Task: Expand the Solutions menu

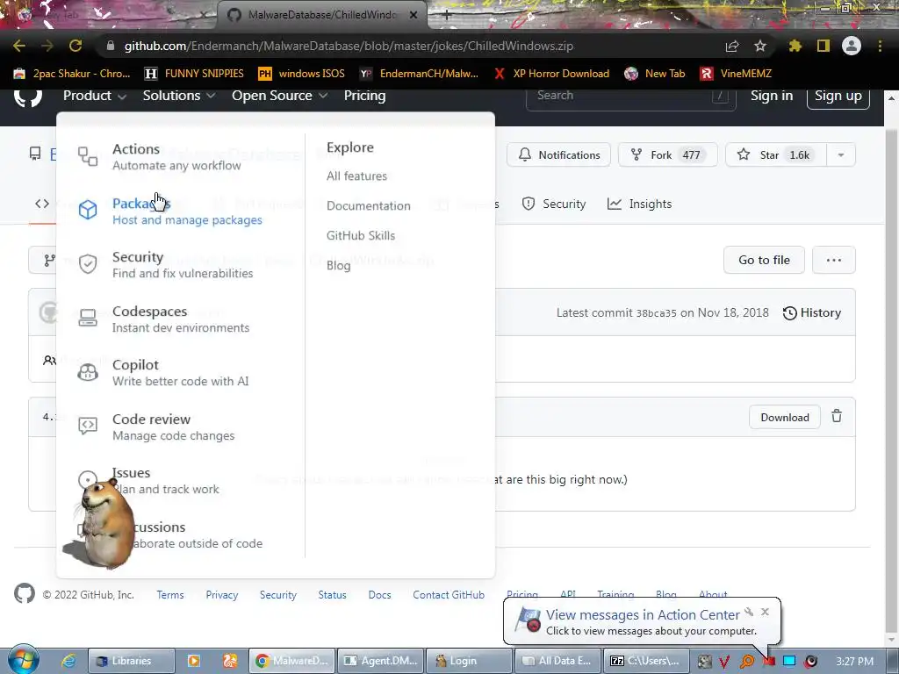Action: click(x=179, y=96)
